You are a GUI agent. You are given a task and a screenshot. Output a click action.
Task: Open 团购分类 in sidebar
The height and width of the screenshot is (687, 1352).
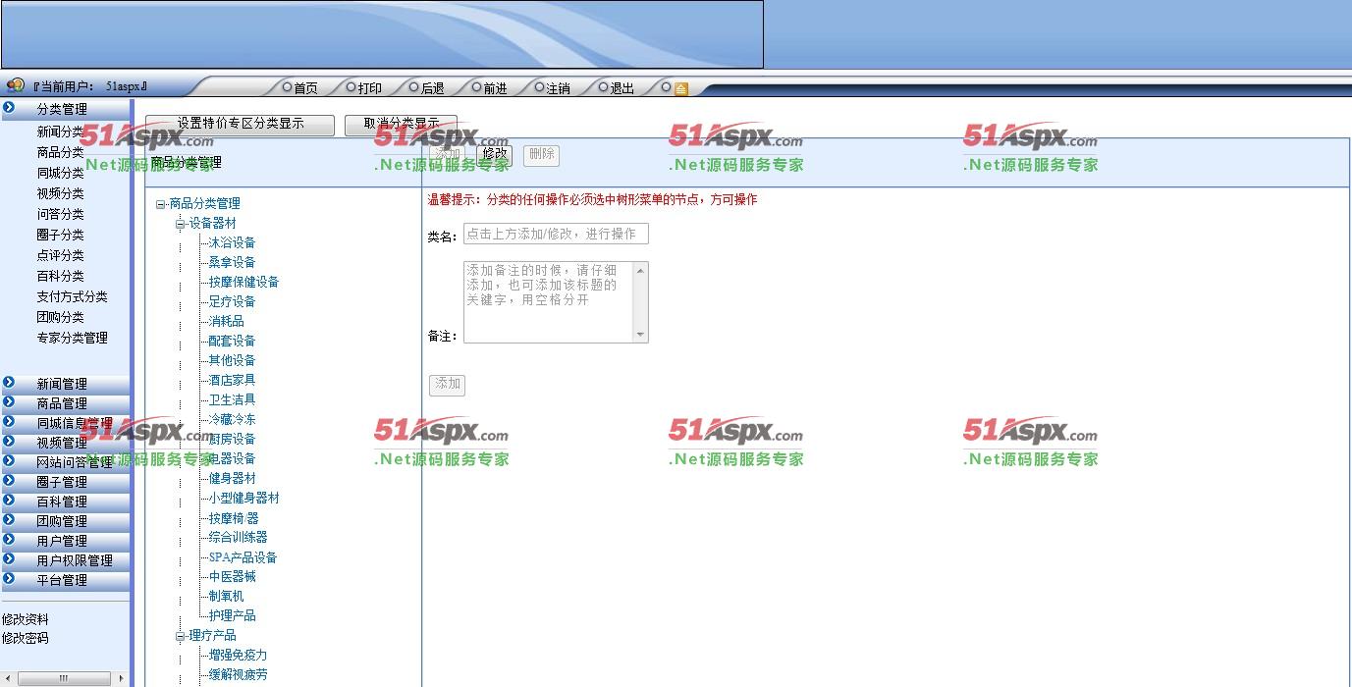(60, 317)
